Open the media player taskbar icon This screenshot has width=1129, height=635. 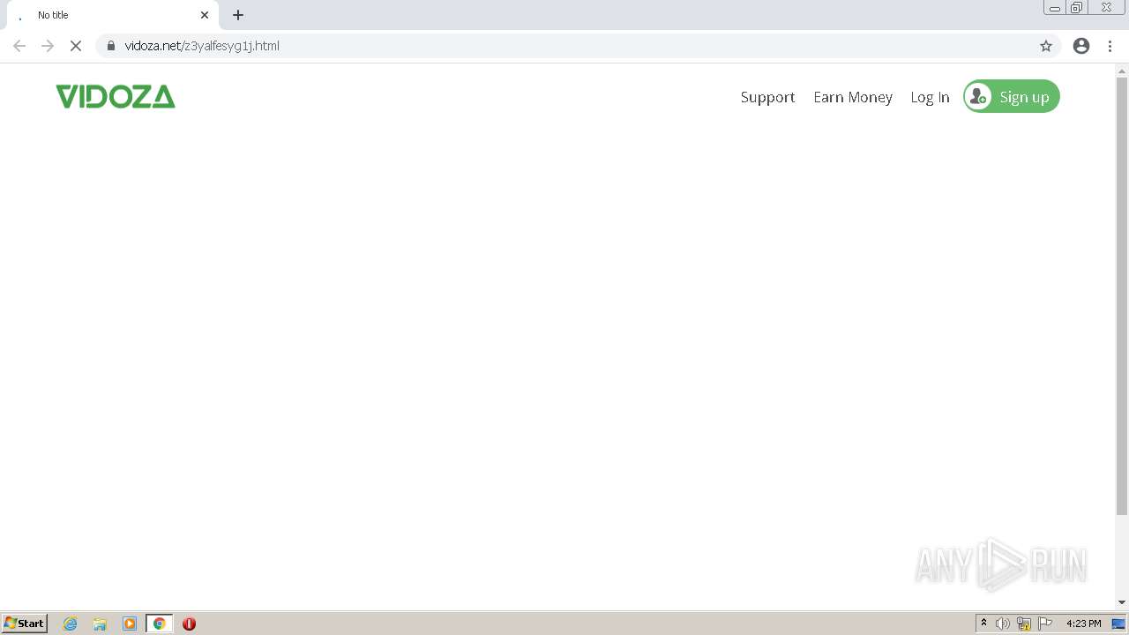tap(130, 624)
